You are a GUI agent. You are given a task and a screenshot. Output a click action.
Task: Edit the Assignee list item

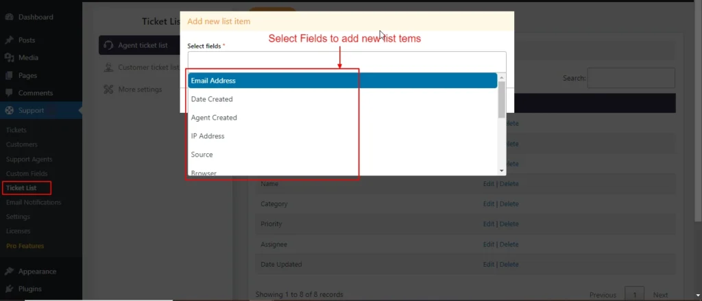pos(488,244)
